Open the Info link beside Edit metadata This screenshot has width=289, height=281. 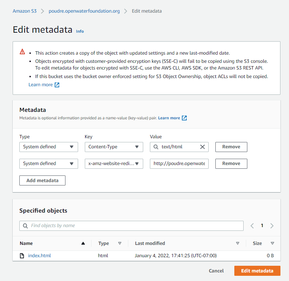click(x=80, y=31)
